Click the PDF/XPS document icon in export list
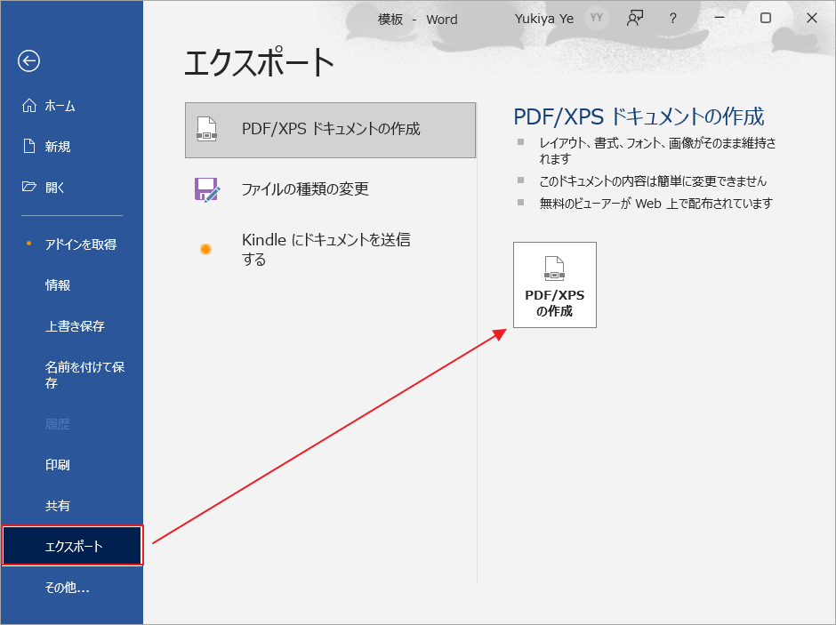 click(x=207, y=130)
